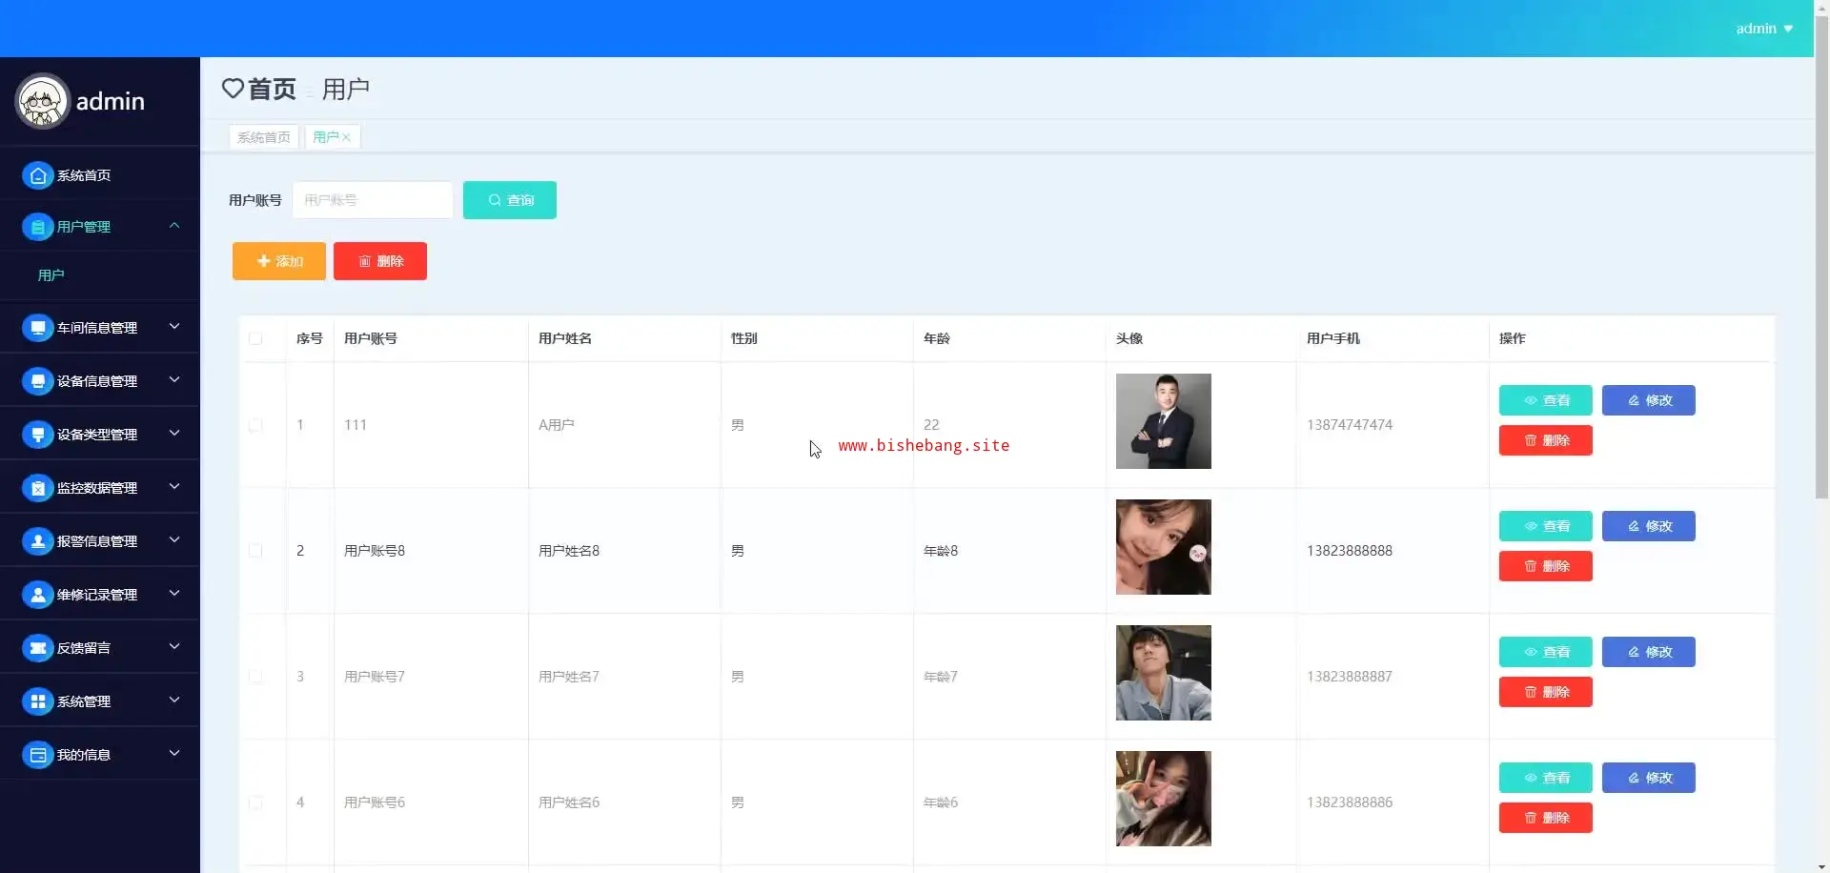
Task: Expand the 系统管理 menu chevron
Action: 174,700
